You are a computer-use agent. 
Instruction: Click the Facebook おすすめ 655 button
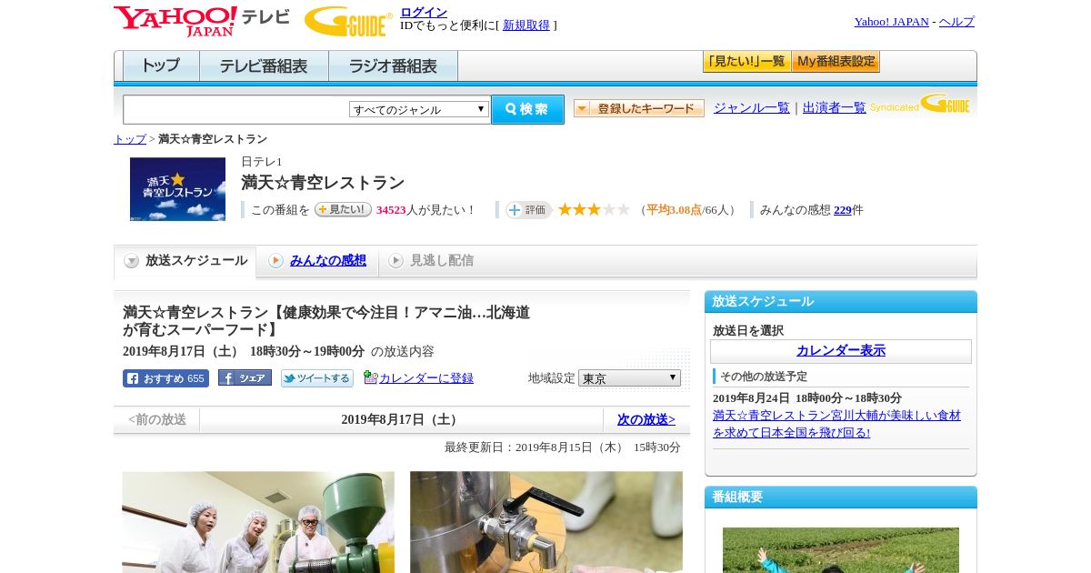[x=165, y=378]
